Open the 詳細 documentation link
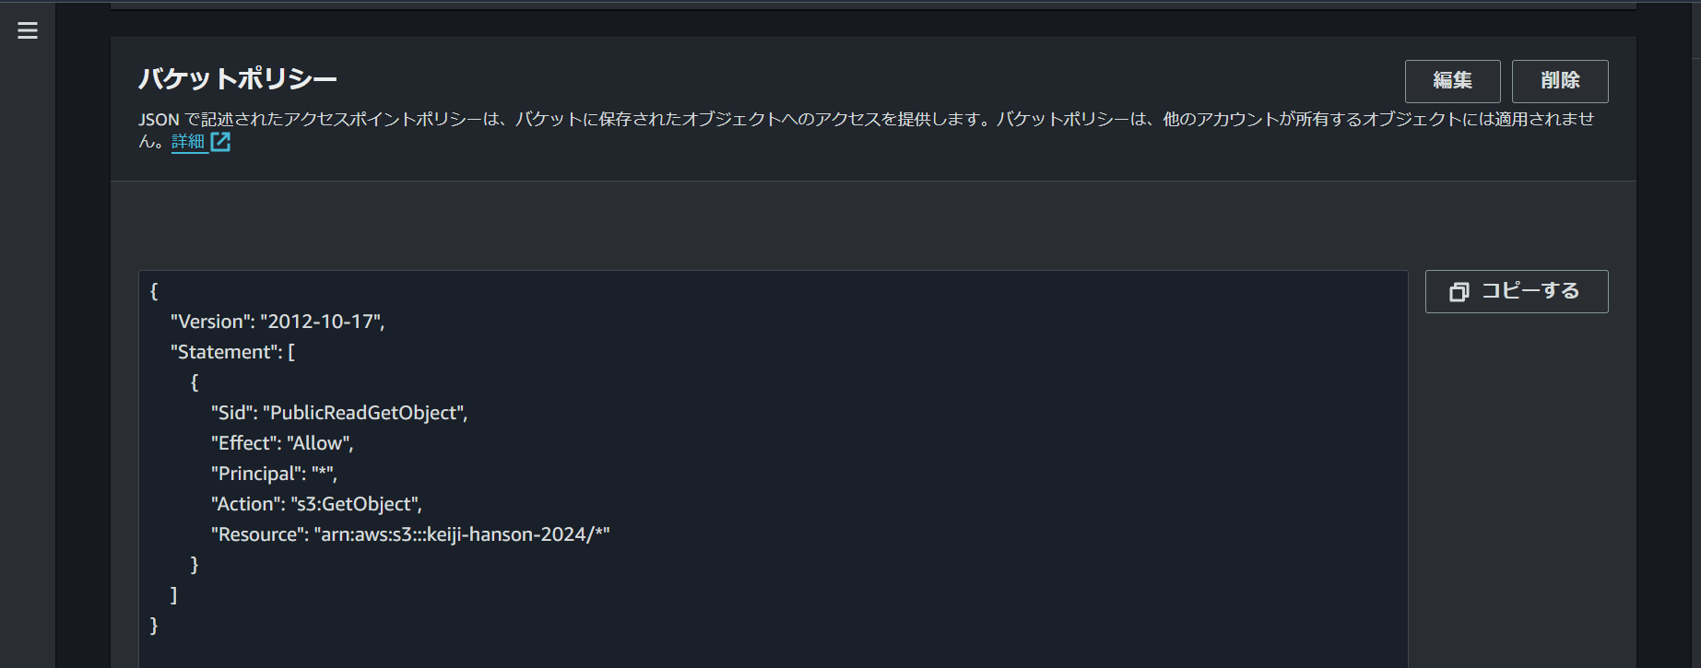 pos(189,142)
